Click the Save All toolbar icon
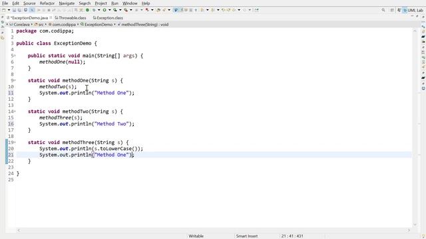 click(19, 10)
